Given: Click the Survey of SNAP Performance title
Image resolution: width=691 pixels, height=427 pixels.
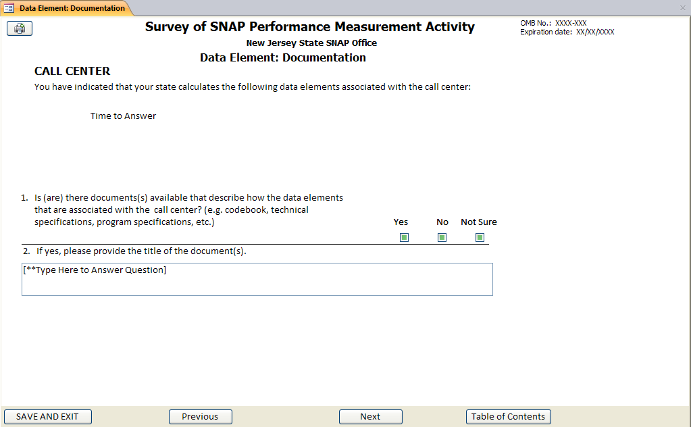Looking at the screenshot, I should 309,27.
